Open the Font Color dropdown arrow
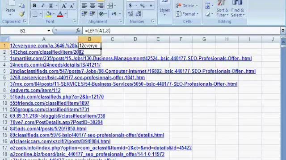Image resolution: width=286 pixels, height=160 pixels. tap(66, 14)
